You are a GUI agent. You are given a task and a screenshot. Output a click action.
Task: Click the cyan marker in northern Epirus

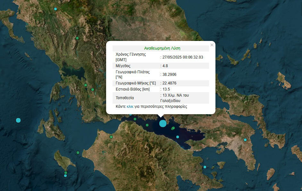point(55,9)
